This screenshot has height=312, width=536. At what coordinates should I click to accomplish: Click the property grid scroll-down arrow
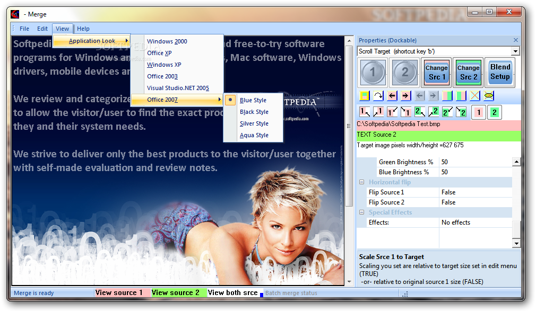pos(516,244)
